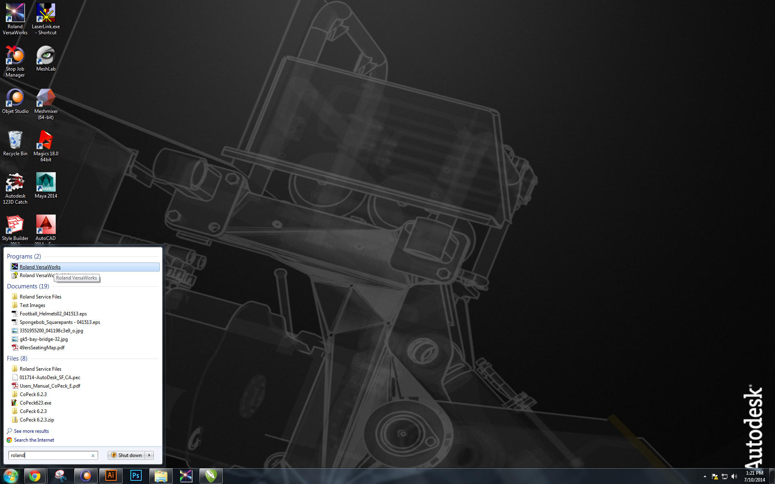
Task: Launch Roland VersaWorks from Programs results
Action: pos(85,267)
